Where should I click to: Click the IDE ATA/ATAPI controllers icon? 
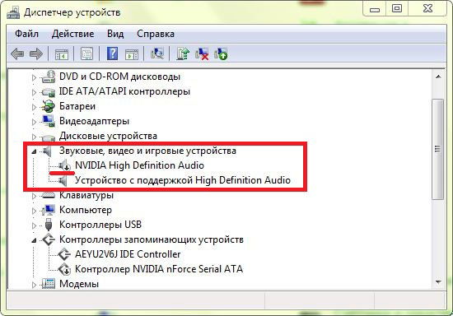click(49, 92)
